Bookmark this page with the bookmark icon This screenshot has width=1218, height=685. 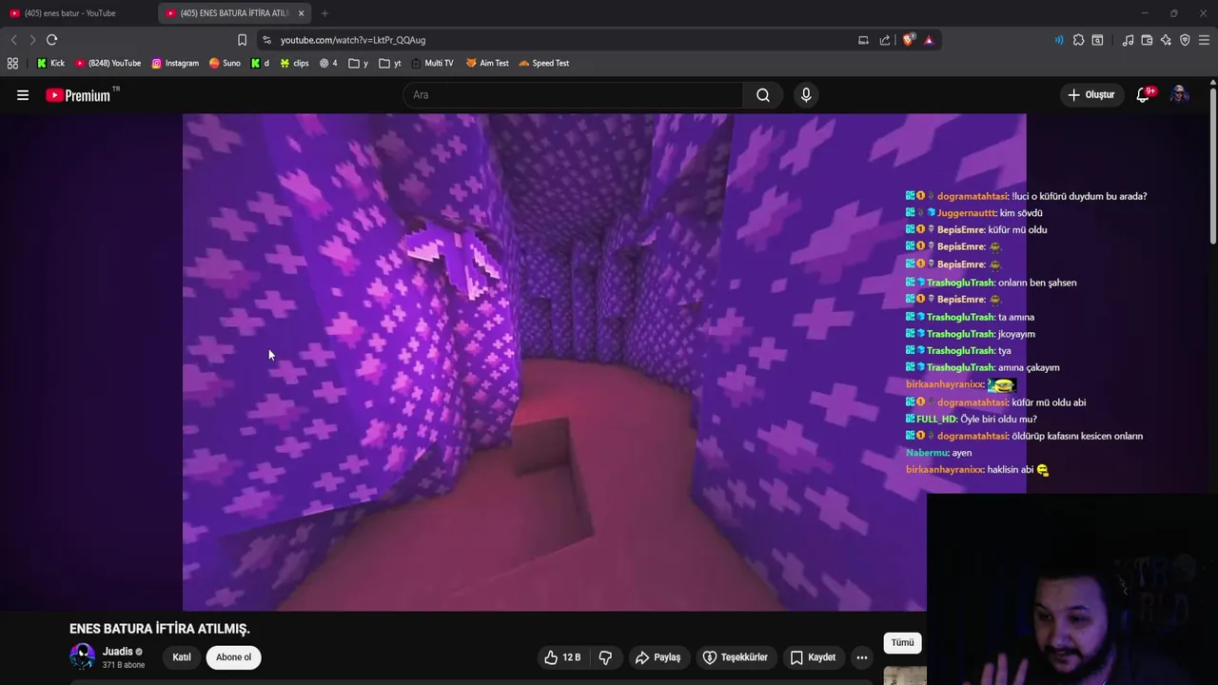click(x=242, y=40)
